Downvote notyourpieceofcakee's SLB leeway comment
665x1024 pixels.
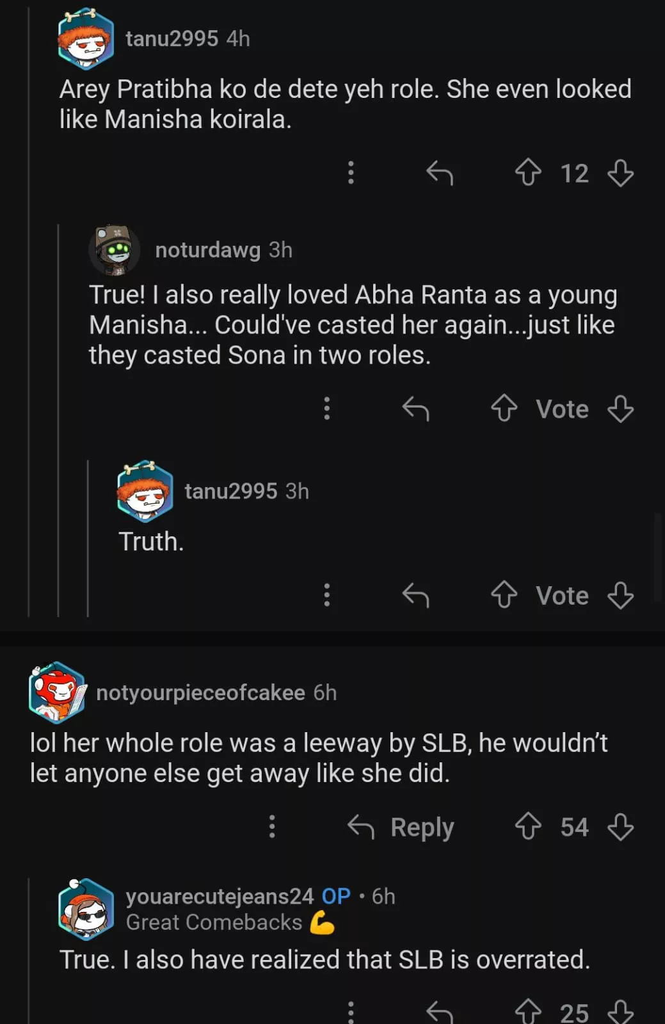[620, 826]
